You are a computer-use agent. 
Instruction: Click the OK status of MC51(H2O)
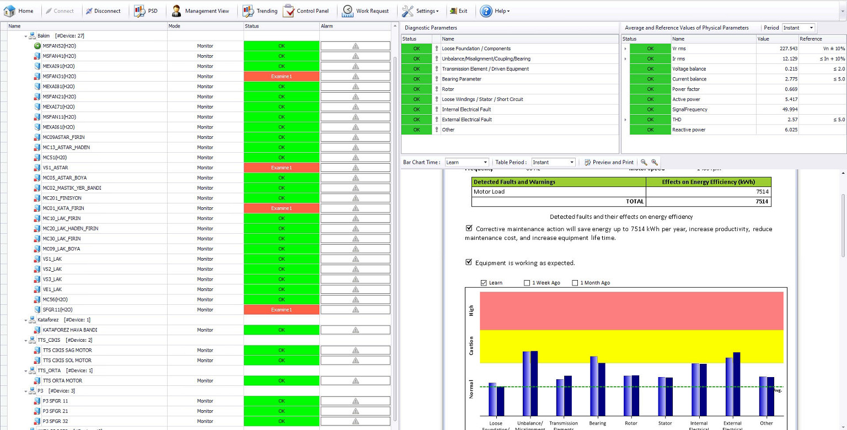(x=281, y=158)
